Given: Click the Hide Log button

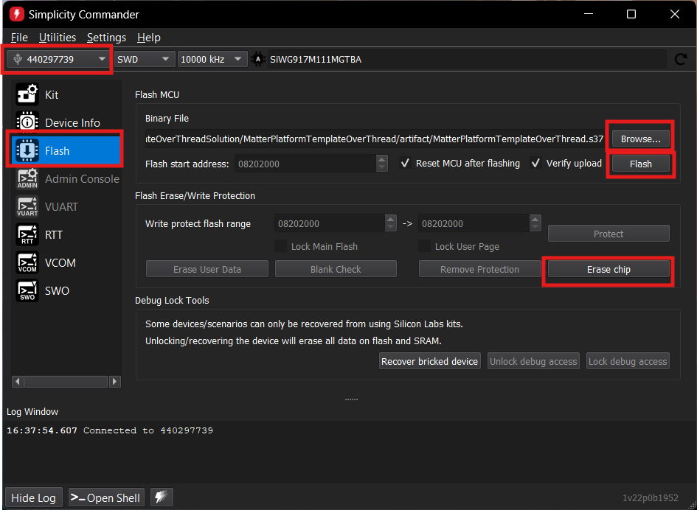Looking at the screenshot, I should tap(34, 497).
